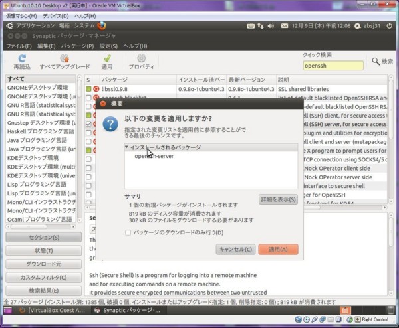Sort by 説明 column header
Screen dimensions: 399x328
click(332, 80)
